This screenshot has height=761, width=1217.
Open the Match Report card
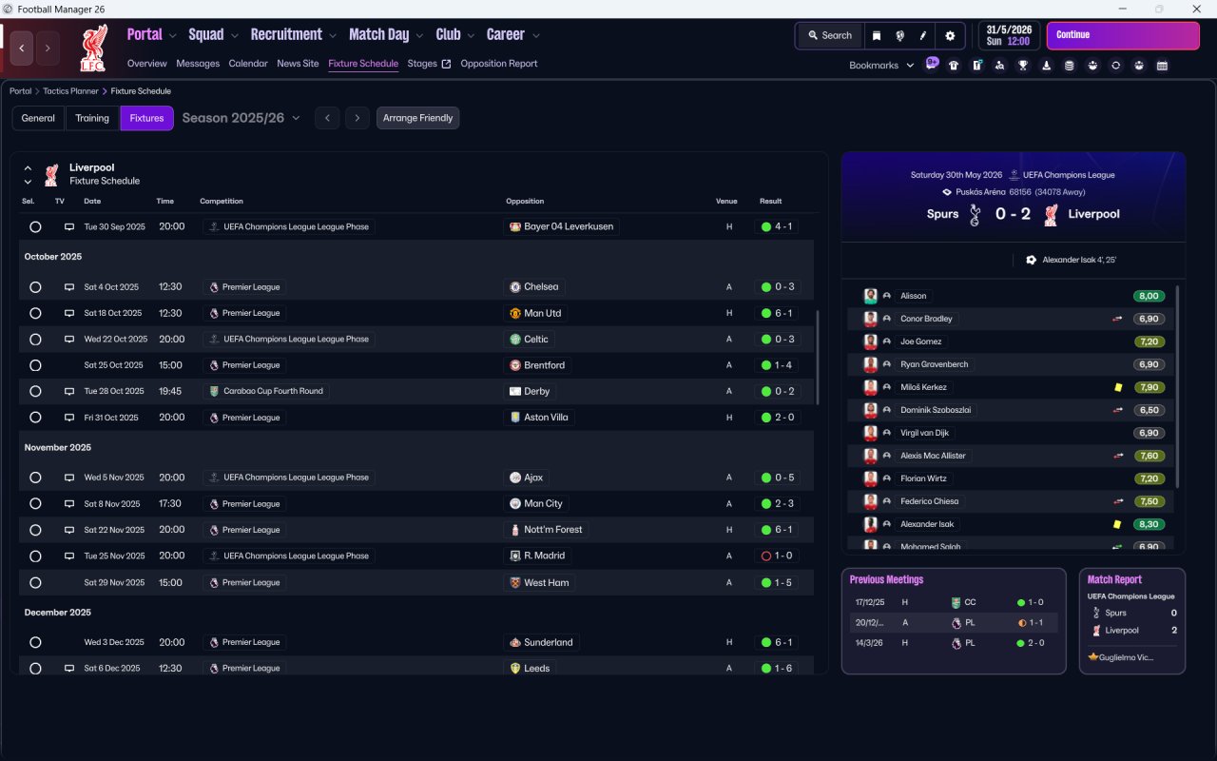pos(1132,621)
